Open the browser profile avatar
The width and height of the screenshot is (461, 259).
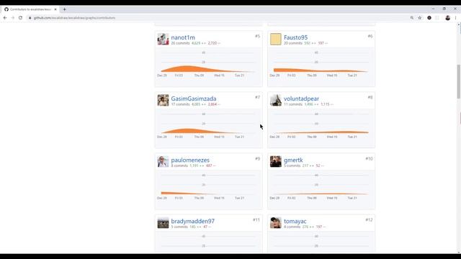click(447, 18)
